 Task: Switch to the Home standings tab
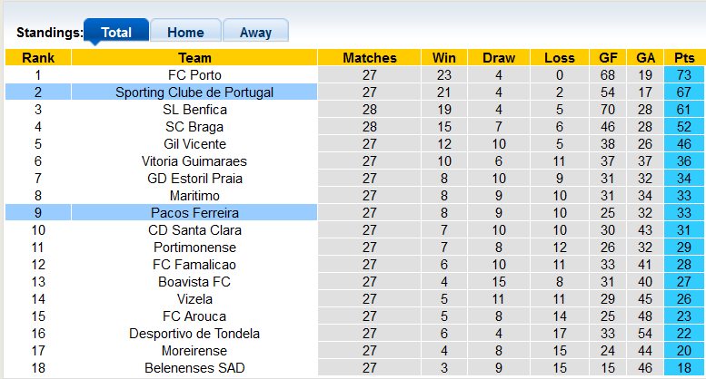[185, 32]
